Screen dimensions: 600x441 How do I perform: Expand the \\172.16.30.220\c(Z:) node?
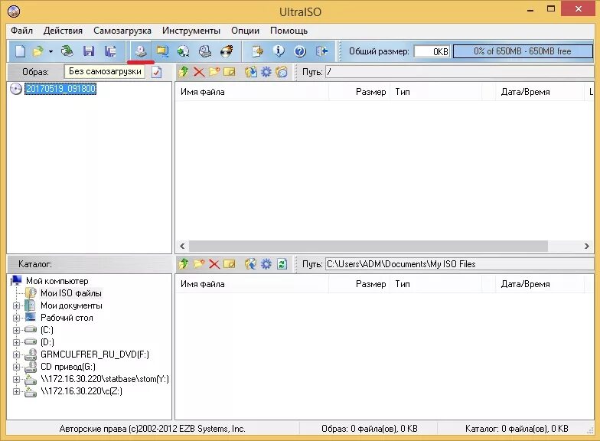click(16, 392)
